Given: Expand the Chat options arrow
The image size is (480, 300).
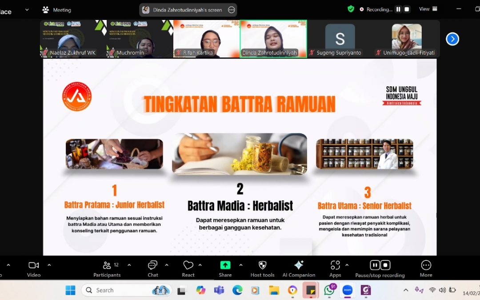Looking at the screenshot, I should pos(167,265).
